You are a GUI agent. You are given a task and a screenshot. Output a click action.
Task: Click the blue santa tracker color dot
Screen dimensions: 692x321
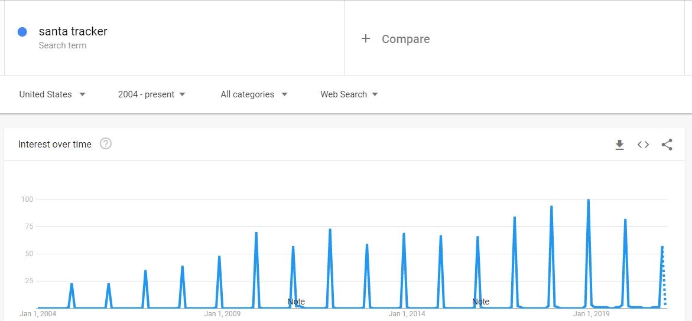click(22, 32)
